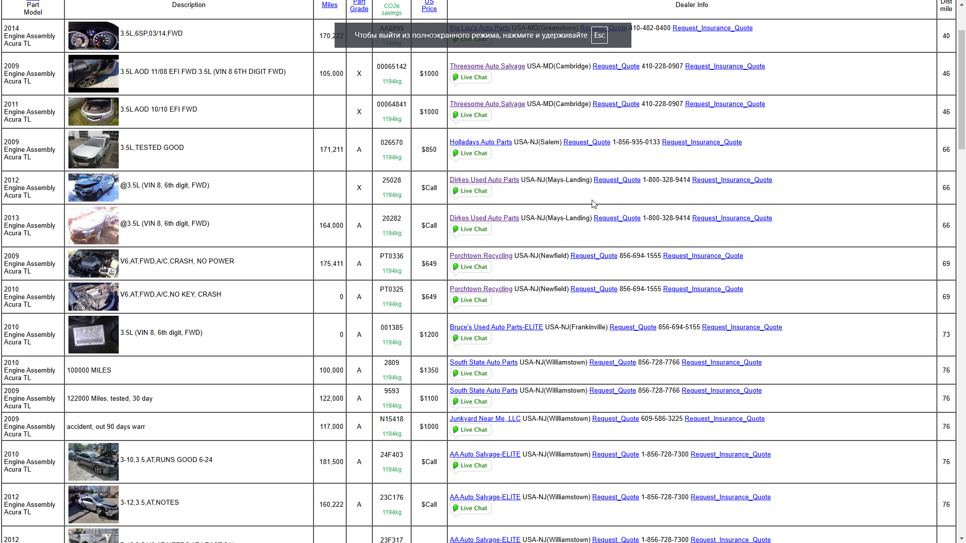Open Live Chat for stock PT0336 Porchtown
The height and width of the screenshot is (543, 966).
[470, 267]
